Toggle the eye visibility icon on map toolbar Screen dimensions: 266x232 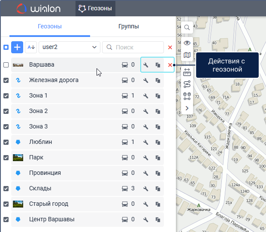click(187, 43)
